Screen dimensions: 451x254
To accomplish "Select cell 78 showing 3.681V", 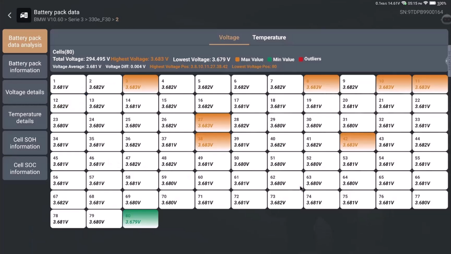I will pyautogui.click(x=68, y=219).
